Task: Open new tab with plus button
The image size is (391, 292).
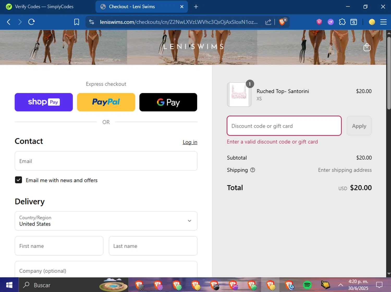Action: click(196, 7)
